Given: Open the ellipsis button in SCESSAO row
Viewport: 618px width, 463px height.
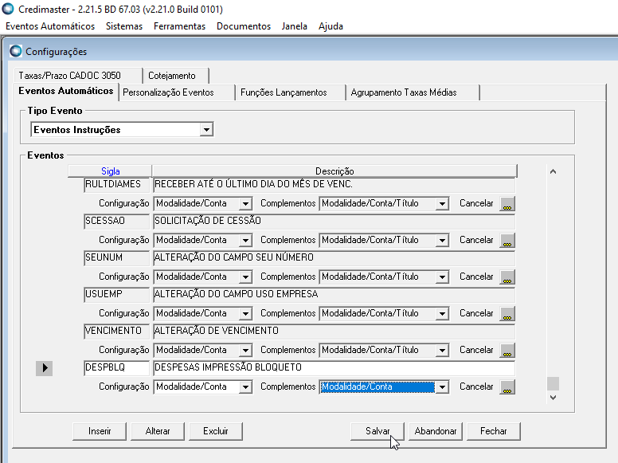Looking at the screenshot, I should [x=507, y=240].
